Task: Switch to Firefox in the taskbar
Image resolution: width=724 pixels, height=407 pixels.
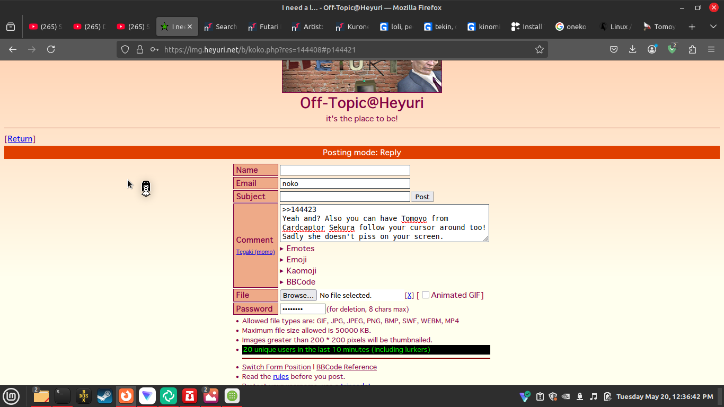Action: tap(126, 396)
